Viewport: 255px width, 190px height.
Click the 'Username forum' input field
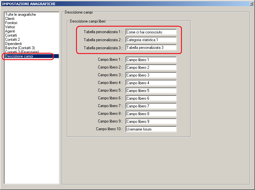[151, 129]
